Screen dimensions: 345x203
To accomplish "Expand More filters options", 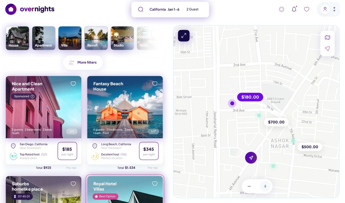I will [83, 63].
